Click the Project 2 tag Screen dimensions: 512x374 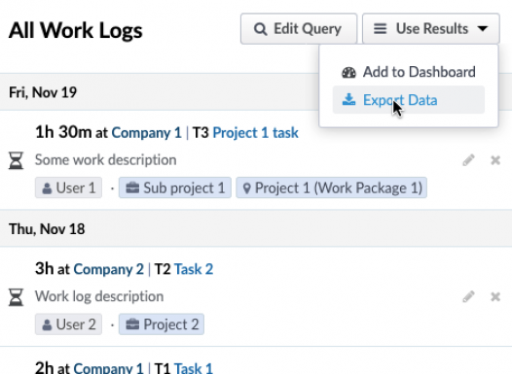click(162, 324)
